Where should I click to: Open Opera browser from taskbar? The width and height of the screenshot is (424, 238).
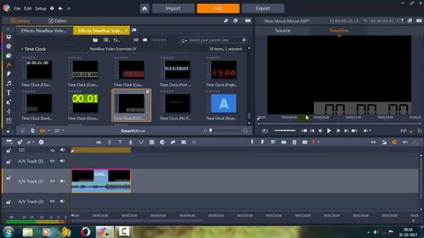pos(85,232)
